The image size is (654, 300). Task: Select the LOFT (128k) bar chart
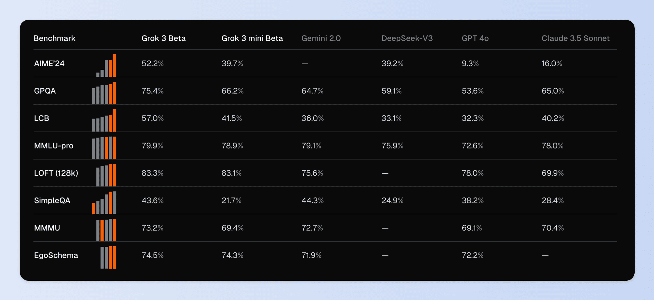pyautogui.click(x=106, y=176)
